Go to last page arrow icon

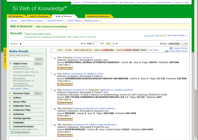tap(117, 44)
